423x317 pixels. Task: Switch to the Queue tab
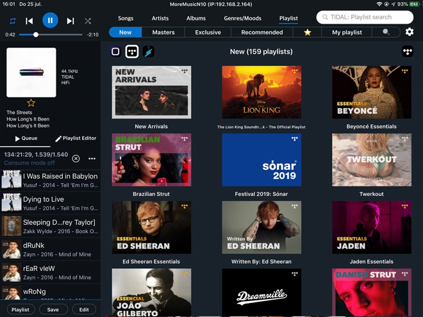coord(26,138)
